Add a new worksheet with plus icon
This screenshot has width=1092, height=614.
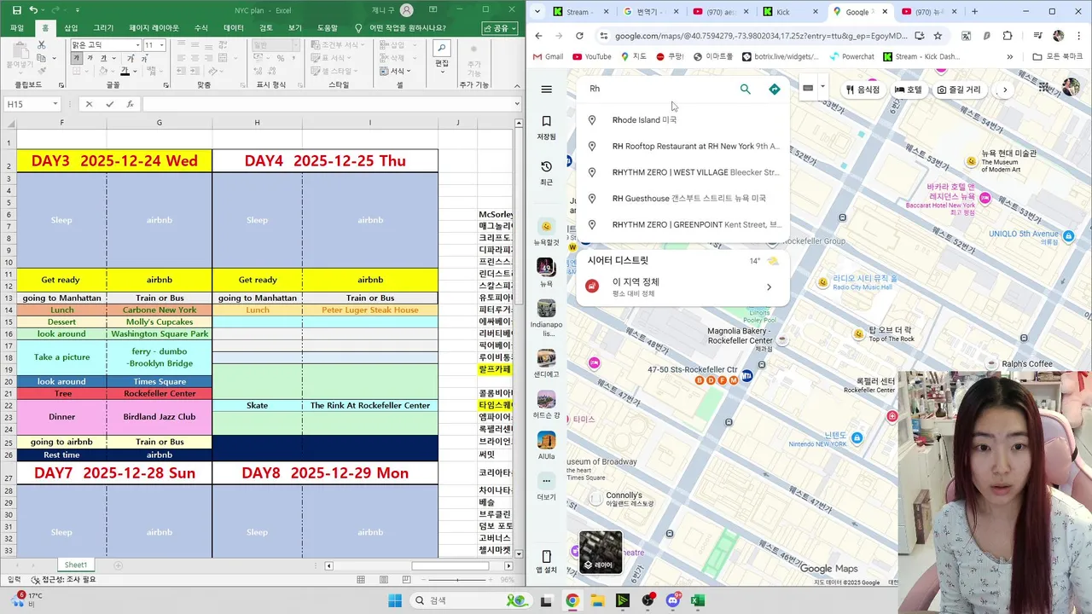point(119,565)
